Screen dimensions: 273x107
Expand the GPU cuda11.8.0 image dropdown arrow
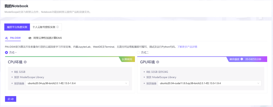(258, 83)
